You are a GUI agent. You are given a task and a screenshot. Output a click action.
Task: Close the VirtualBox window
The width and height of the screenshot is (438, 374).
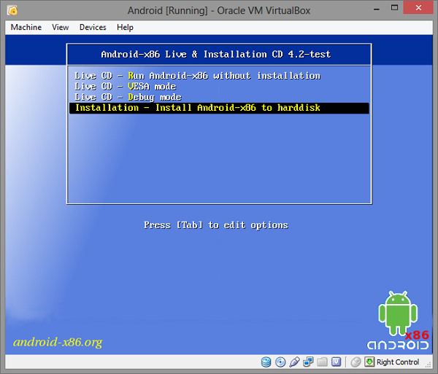[x=418, y=8]
